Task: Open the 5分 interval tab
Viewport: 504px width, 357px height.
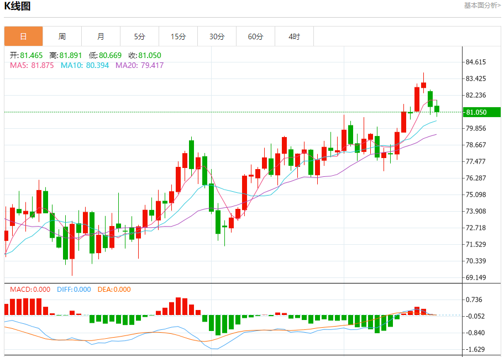Action: pos(139,36)
